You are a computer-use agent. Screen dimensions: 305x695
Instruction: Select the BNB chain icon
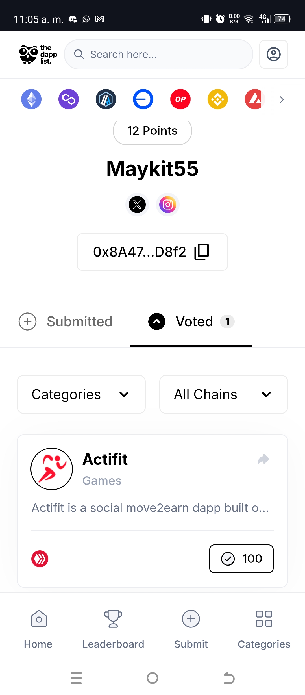(x=218, y=99)
